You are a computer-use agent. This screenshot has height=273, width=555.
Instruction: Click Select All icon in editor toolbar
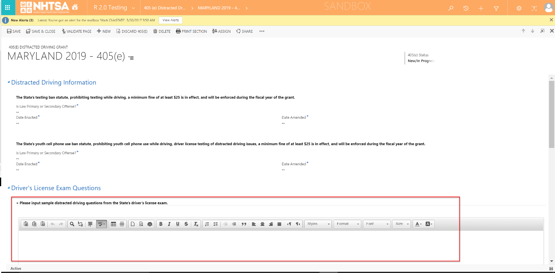(90, 224)
